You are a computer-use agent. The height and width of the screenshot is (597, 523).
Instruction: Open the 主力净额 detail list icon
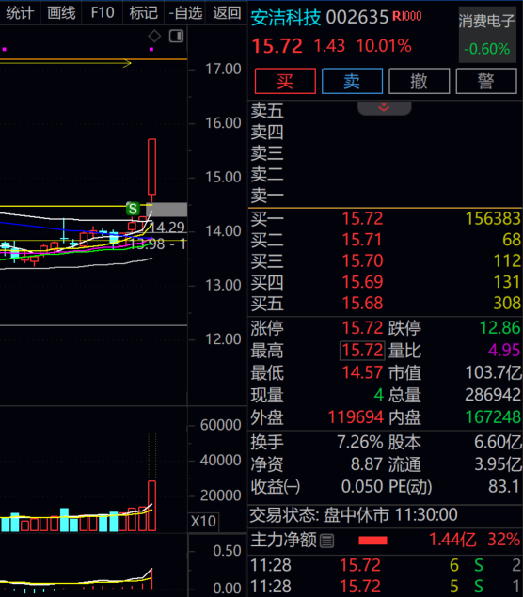[326, 541]
